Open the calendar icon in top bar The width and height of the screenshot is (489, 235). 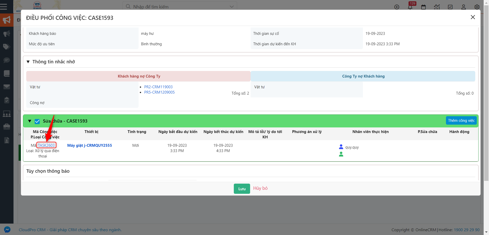pos(424,7)
